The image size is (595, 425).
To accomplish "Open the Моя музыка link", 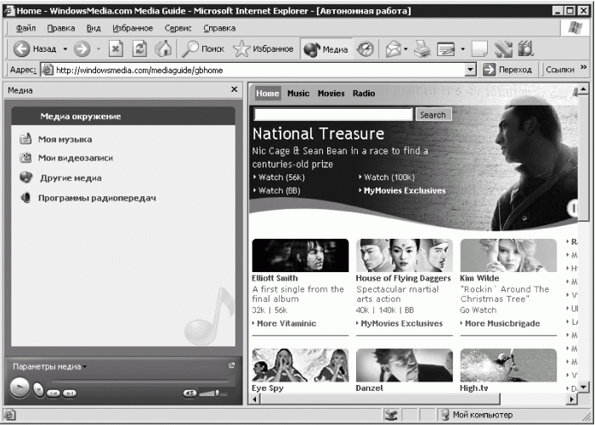I will pyautogui.click(x=65, y=139).
